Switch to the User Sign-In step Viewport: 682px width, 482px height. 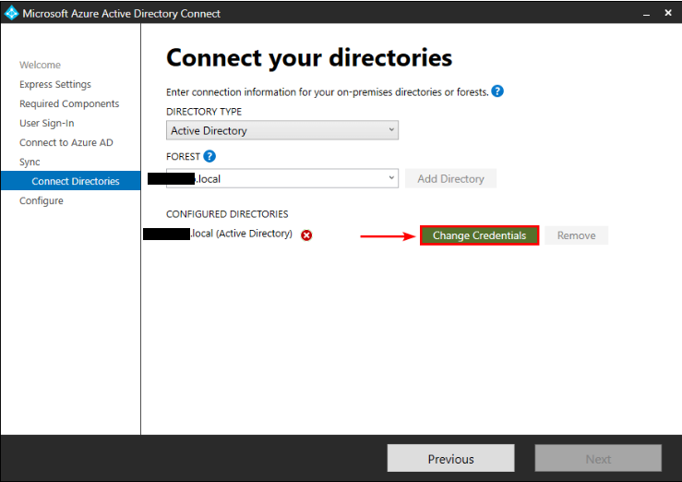coord(46,123)
